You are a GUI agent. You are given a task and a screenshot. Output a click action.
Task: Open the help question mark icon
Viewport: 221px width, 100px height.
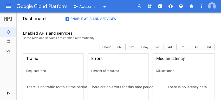pos(181,6)
